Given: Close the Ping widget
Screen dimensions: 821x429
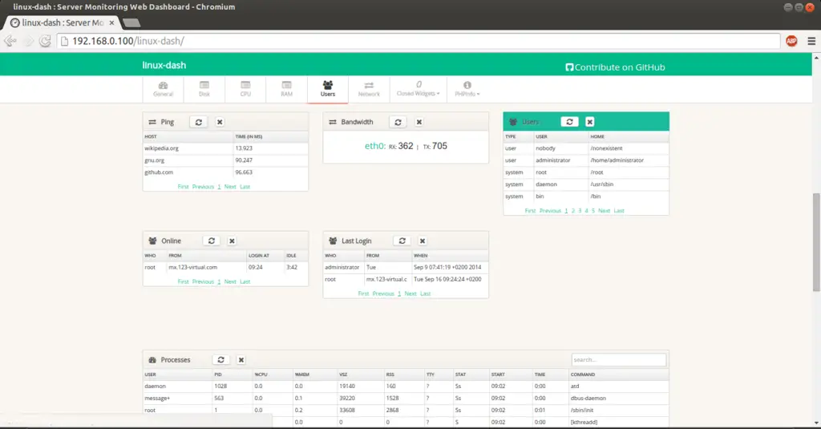Looking at the screenshot, I should point(220,122).
